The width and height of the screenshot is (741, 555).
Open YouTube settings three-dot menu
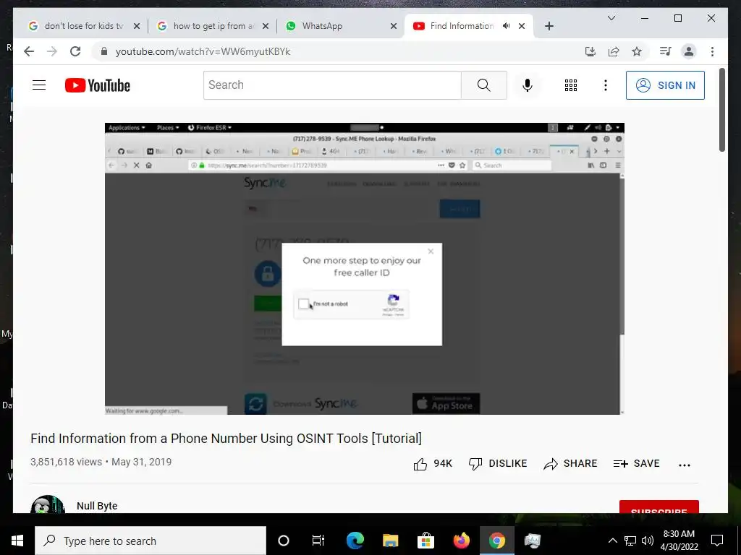point(606,85)
